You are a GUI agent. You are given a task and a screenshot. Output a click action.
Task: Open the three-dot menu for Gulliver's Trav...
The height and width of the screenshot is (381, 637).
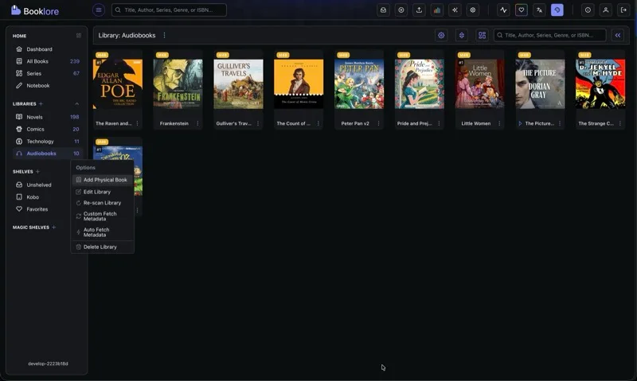(258, 123)
